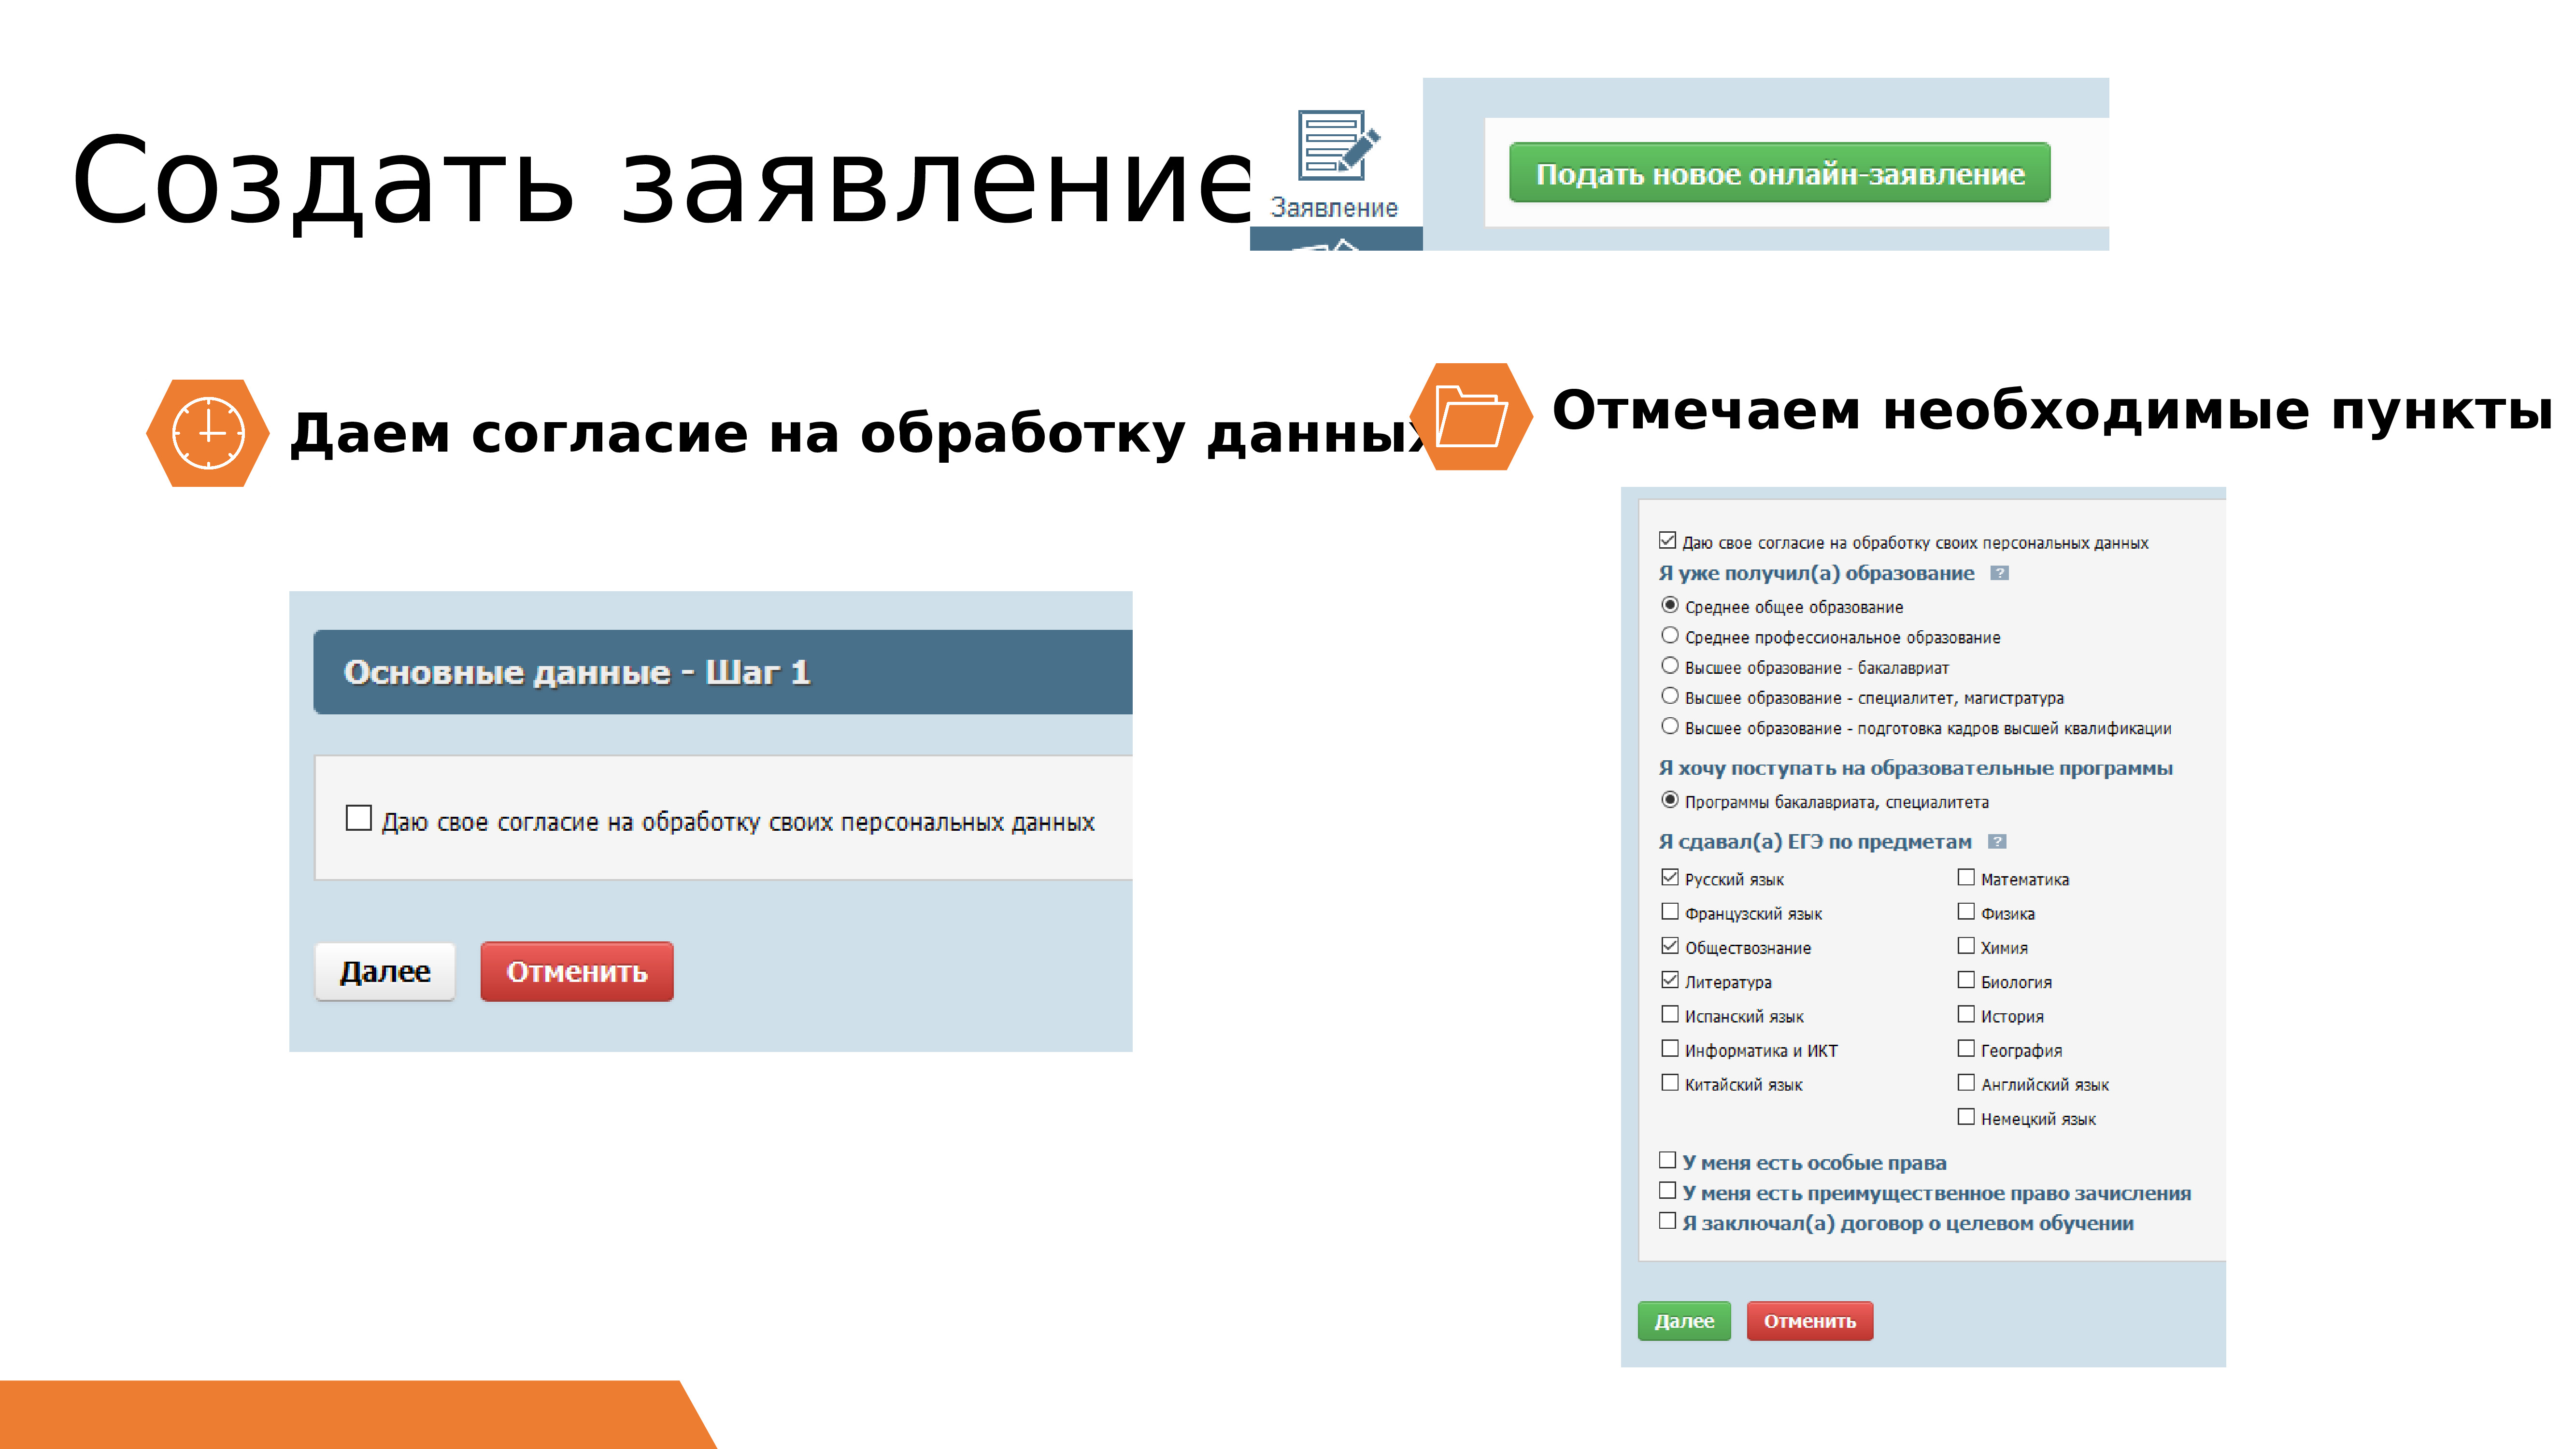The width and height of the screenshot is (2576, 1449).
Task: Check 'У меня есть особые права' checkbox
Action: point(1667,1160)
